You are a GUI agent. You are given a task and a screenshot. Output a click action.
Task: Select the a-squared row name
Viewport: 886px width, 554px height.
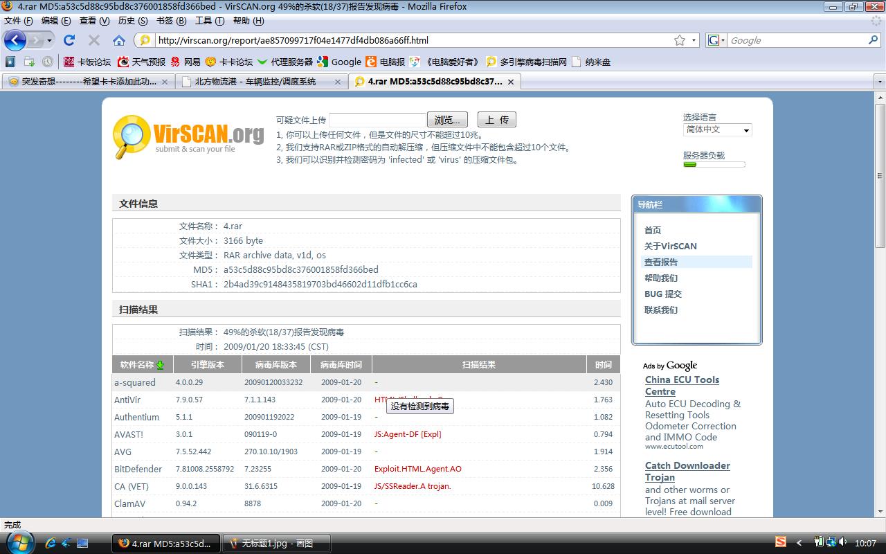pos(135,382)
